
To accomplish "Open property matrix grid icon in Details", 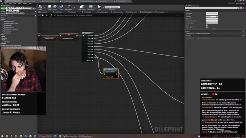I will point(241,8).
